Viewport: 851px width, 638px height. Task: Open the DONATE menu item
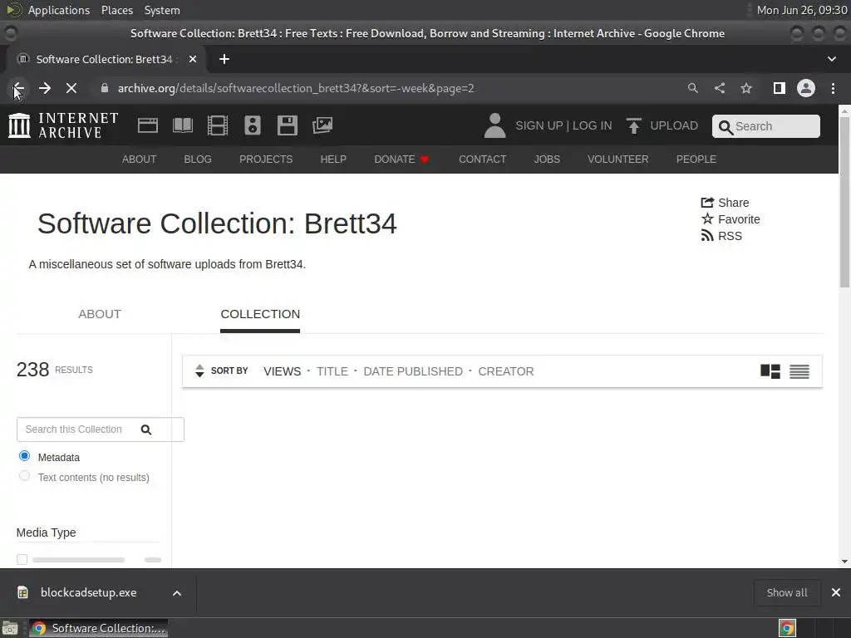tap(401, 159)
